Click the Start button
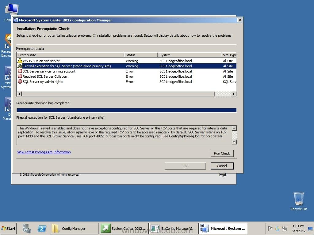 (8, 228)
